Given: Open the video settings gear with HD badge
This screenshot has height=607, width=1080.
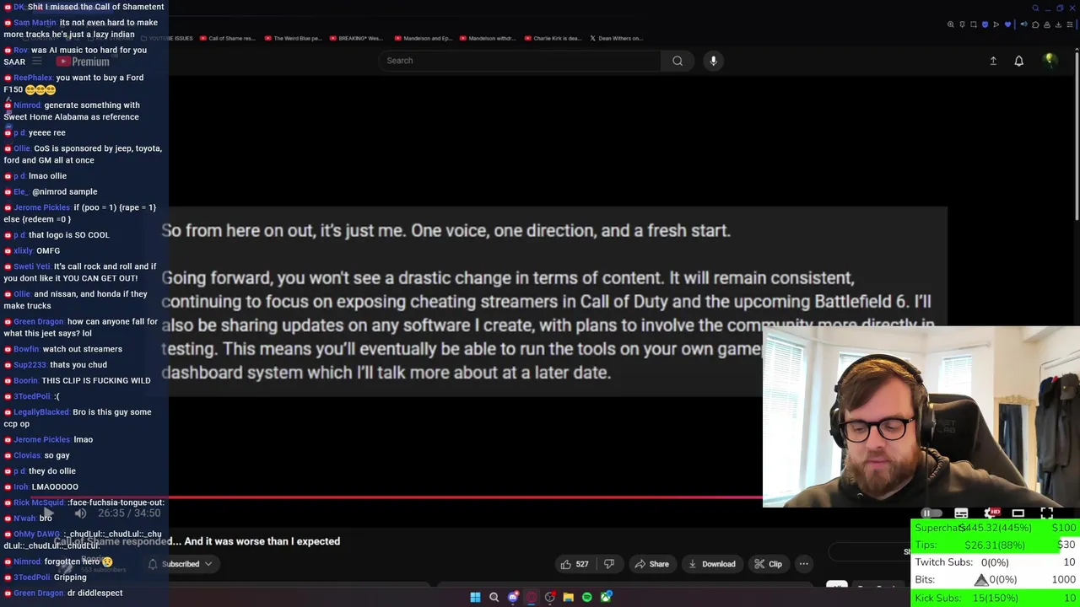Looking at the screenshot, I should tap(992, 513).
